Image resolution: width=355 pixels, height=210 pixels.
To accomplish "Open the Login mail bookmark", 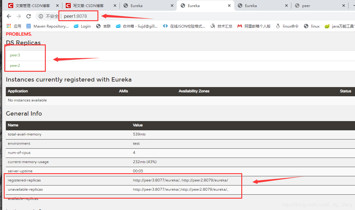I will tap(82, 26).
